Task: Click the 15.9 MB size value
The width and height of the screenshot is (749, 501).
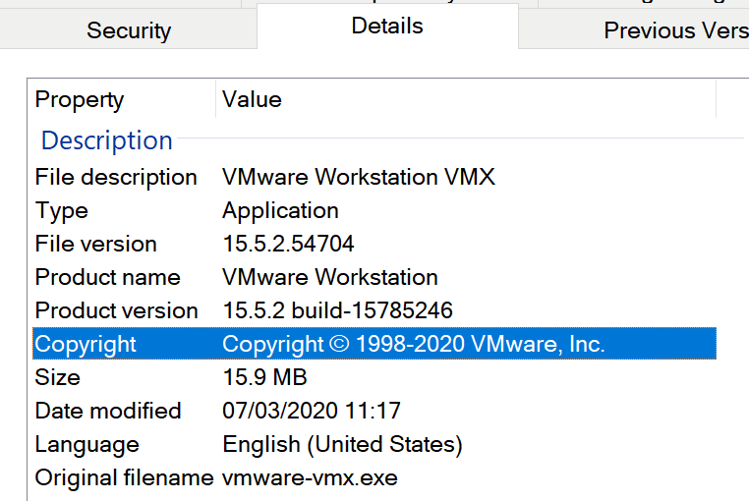Action: coord(264,377)
